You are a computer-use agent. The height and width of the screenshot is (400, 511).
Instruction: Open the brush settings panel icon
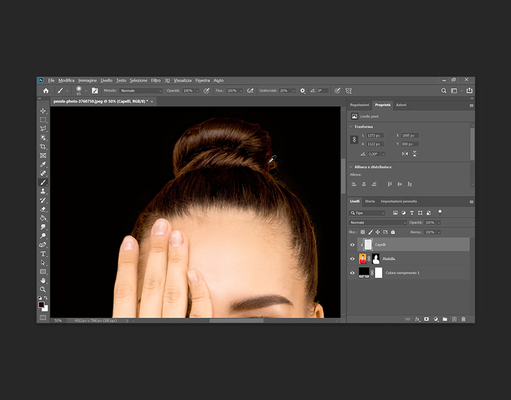click(95, 91)
